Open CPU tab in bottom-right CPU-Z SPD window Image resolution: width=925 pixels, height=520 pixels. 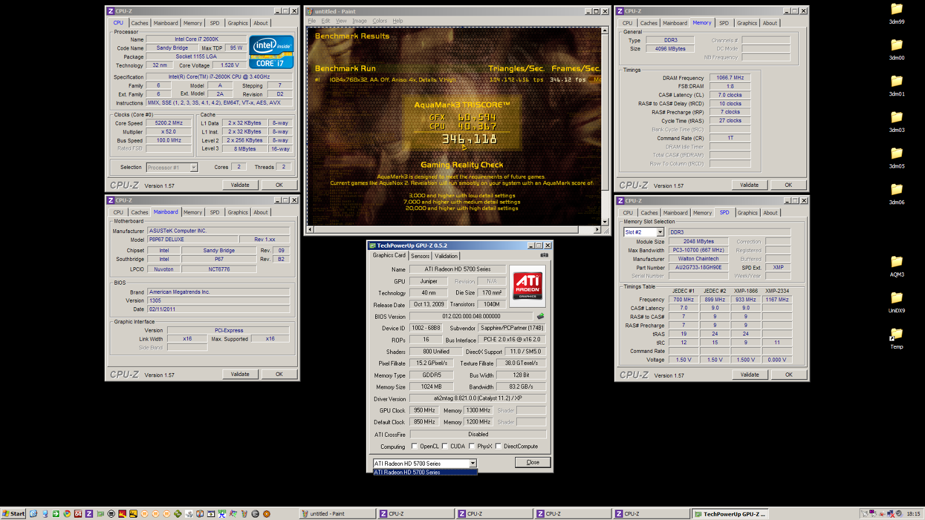click(628, 213)
